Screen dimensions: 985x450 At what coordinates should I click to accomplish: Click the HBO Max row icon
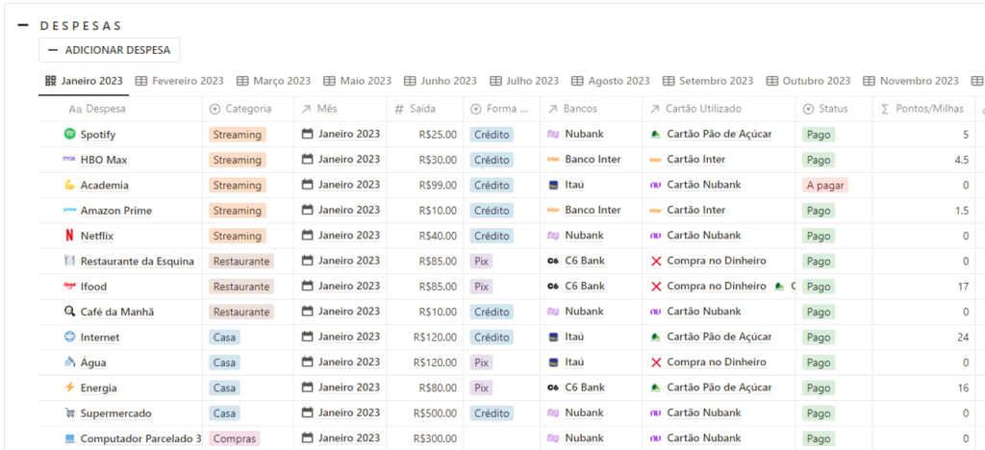point(69,160)
